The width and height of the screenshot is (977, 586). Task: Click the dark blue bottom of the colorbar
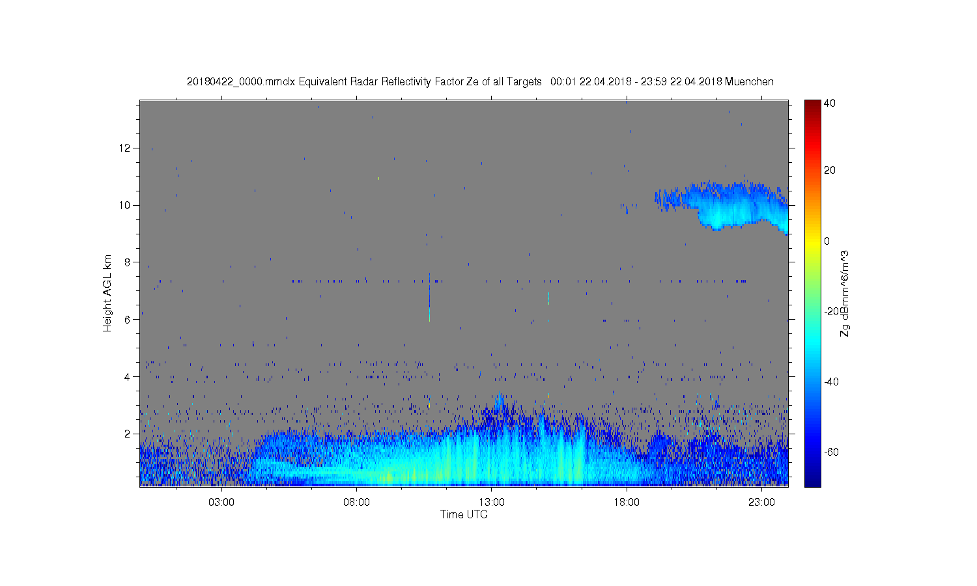coord(812,479)
